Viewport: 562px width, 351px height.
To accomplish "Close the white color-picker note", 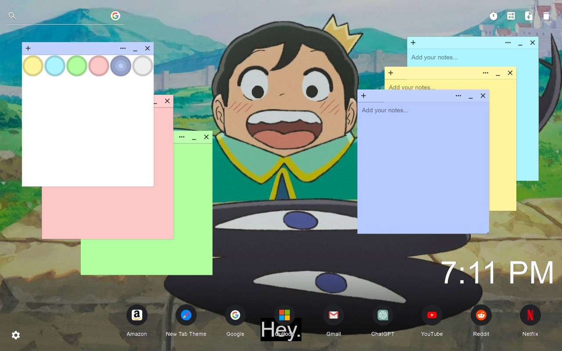I will point(148,48).
